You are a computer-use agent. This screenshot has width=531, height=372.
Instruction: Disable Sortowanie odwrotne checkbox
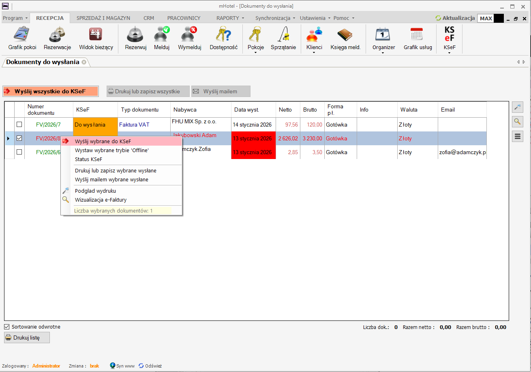7,327
